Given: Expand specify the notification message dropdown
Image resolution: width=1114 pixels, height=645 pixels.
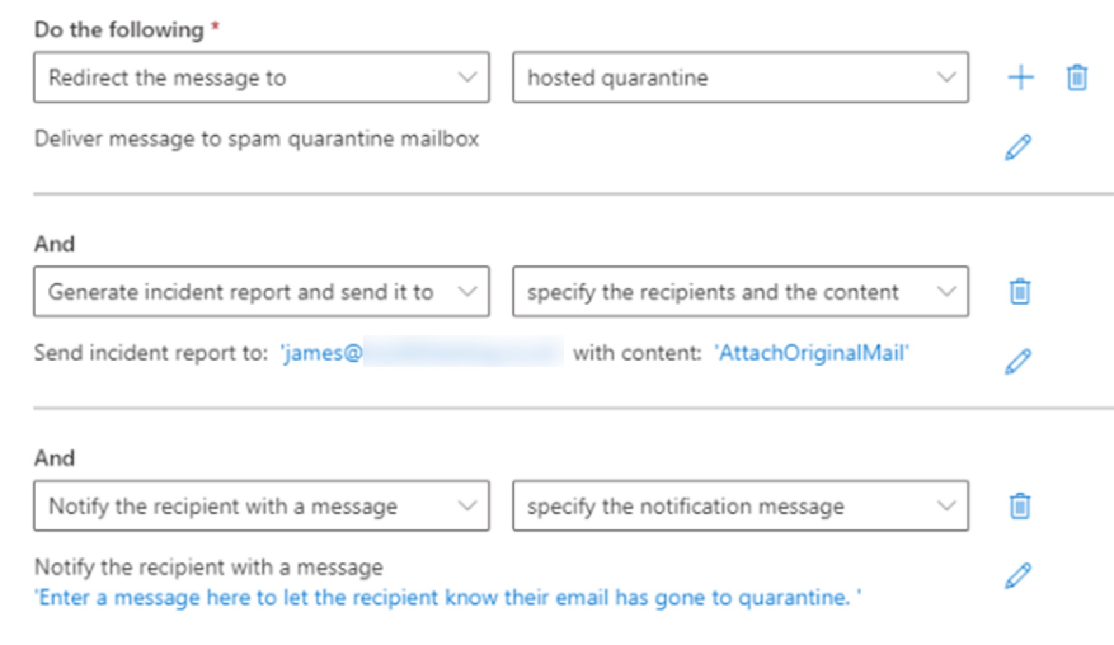Looking at the screenshot, I should point(741,506).
